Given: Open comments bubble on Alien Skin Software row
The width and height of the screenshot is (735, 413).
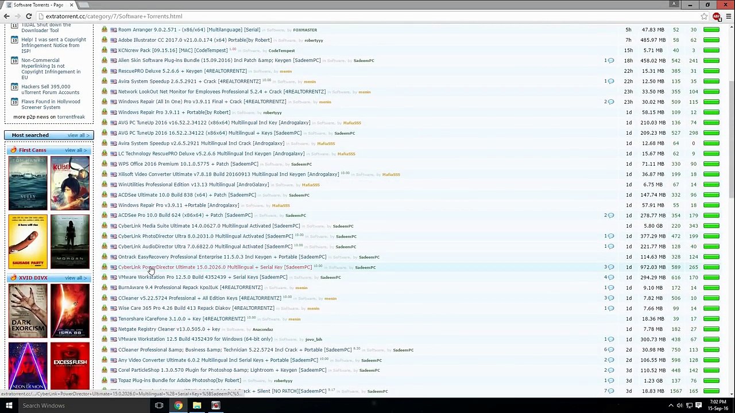Looking at the screenshot, I should (x=610, y=61).
